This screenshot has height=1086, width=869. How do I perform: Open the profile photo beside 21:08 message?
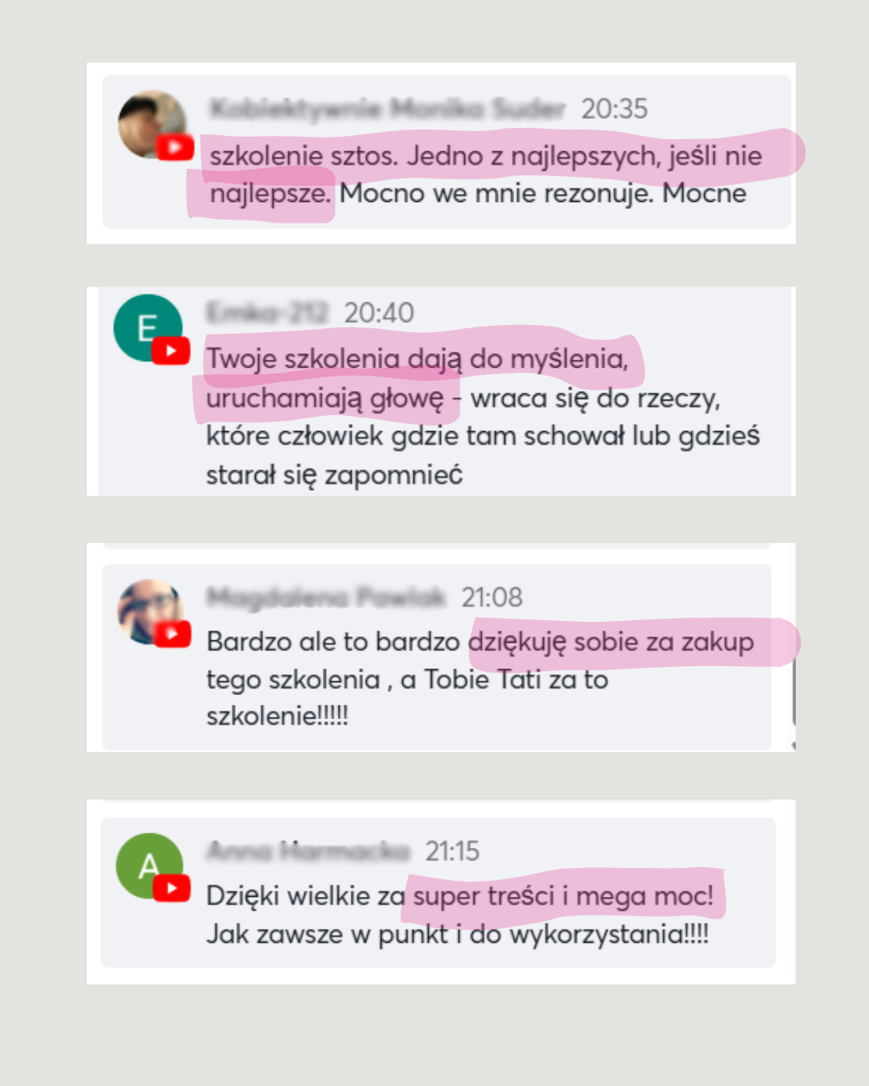click(151, 612)
